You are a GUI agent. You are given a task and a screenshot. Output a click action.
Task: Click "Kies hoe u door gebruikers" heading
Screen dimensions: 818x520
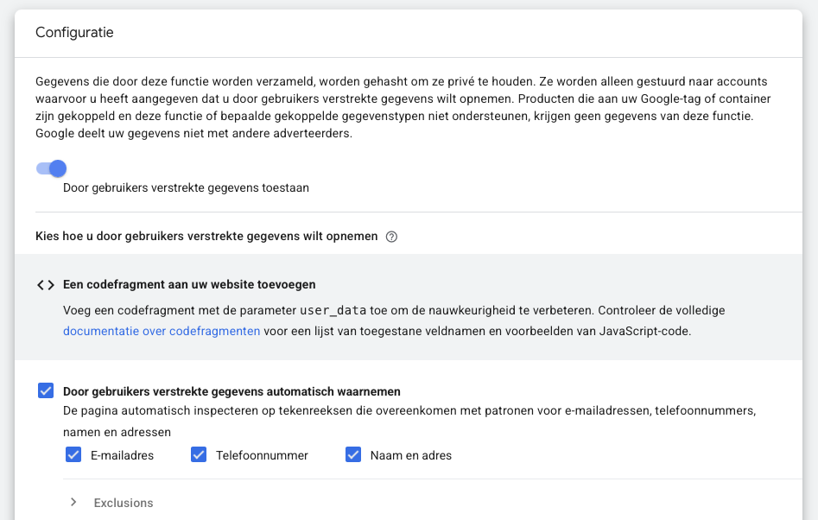coord(206,237)
